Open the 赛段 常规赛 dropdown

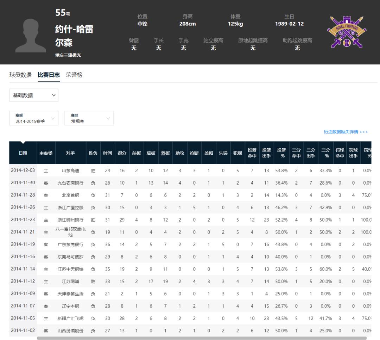click(89, 118)
